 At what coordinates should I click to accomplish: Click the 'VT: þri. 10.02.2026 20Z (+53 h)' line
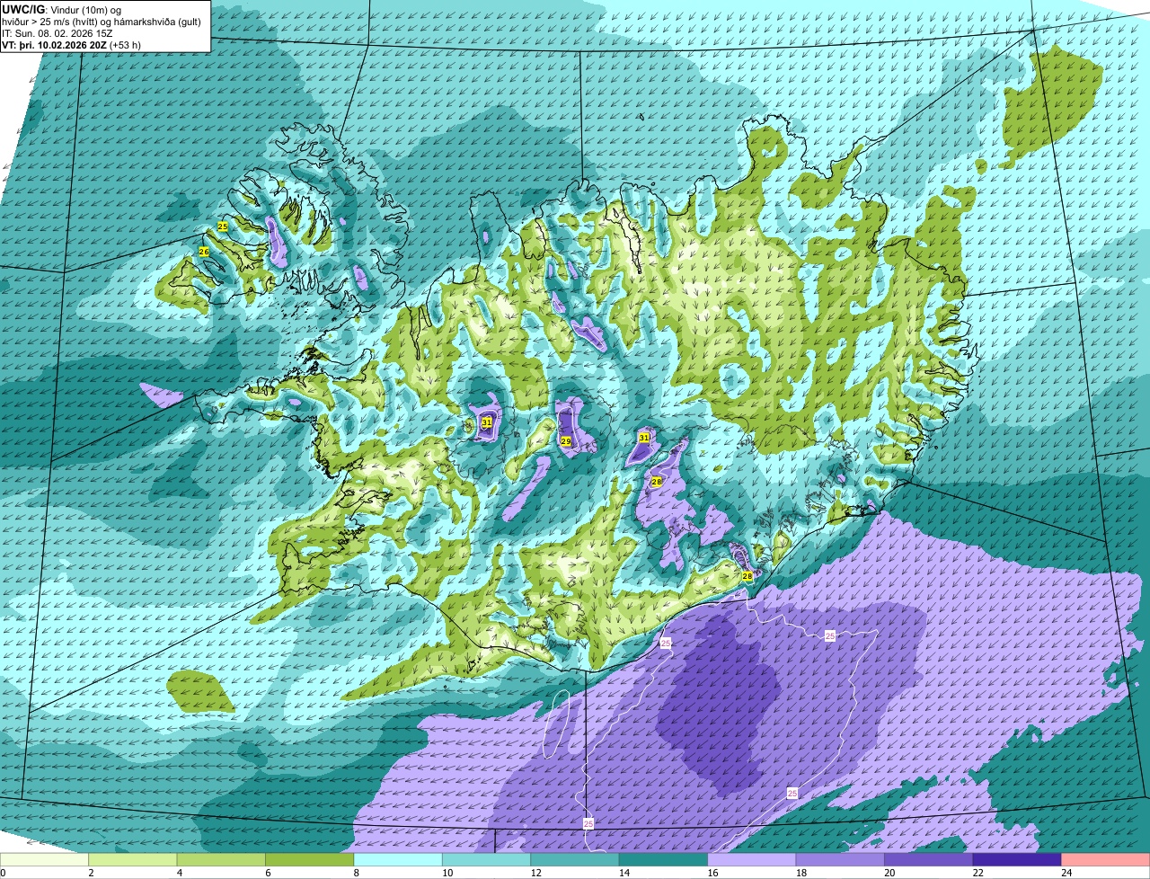72,44
